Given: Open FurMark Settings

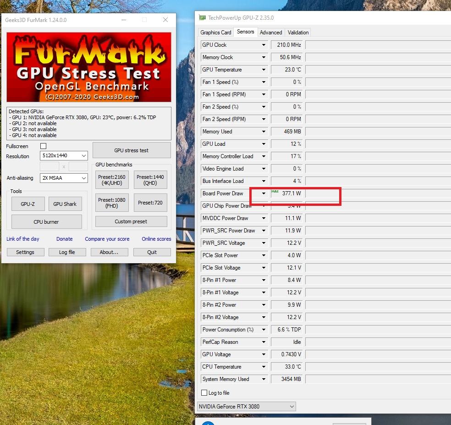Looking at the screenshot, I should click(25, 252).
